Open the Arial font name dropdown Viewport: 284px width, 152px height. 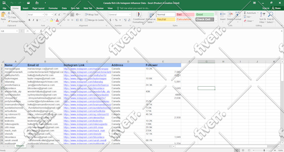[43, 15]
